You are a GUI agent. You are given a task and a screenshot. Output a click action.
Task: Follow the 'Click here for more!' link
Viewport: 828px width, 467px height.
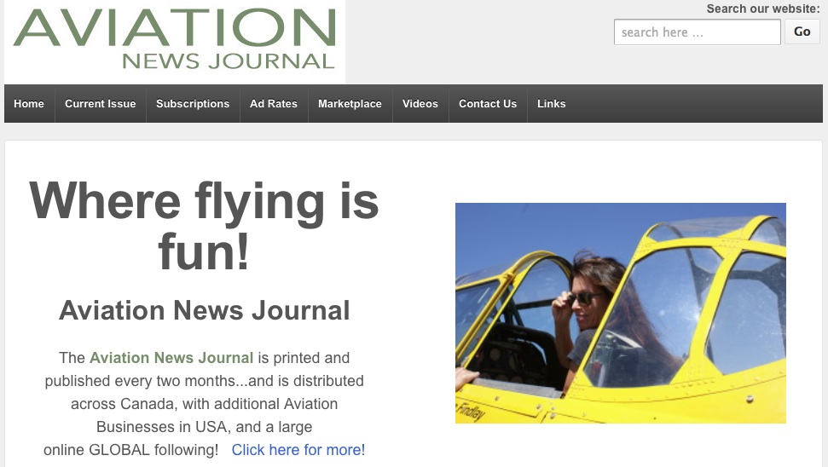(298, 450)
